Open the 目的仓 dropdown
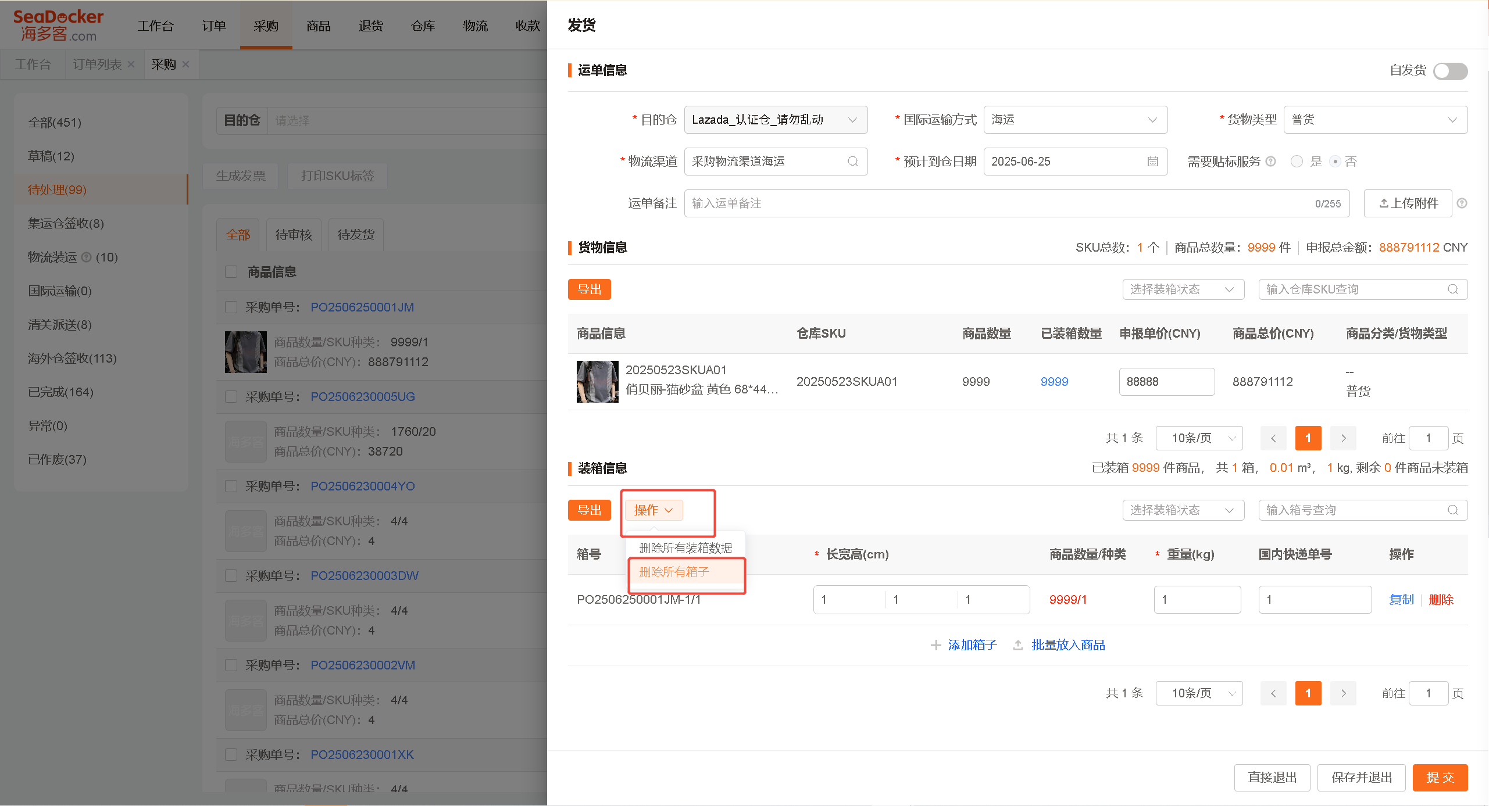1489x806 pixels. point(776,120)
